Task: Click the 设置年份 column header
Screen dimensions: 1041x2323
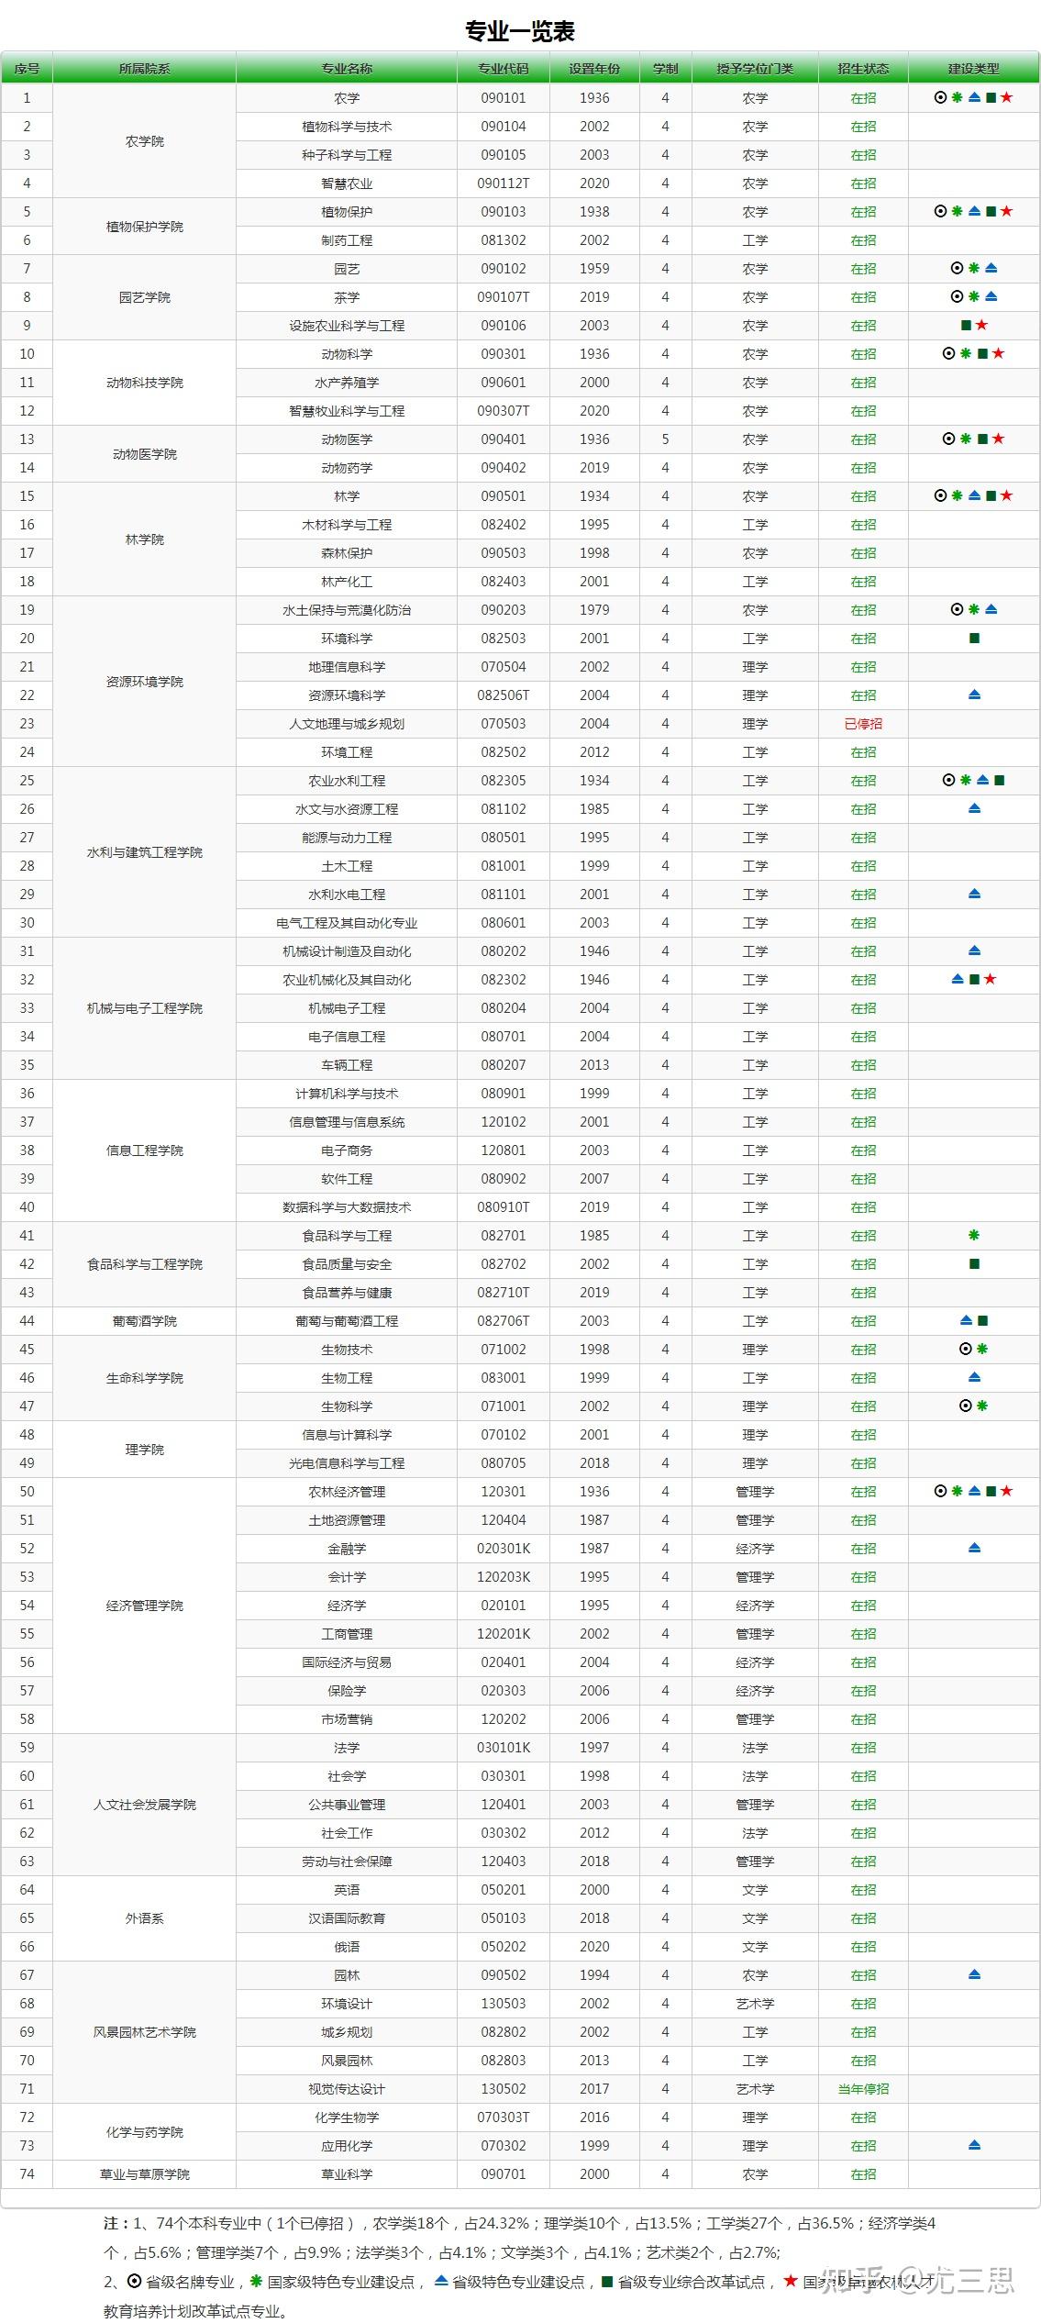Action: [594, 69]
